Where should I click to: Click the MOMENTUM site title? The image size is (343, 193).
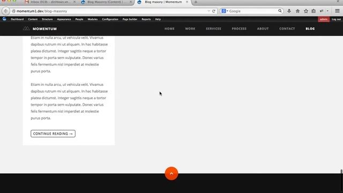pyautogui.click(x=44, y=28)
